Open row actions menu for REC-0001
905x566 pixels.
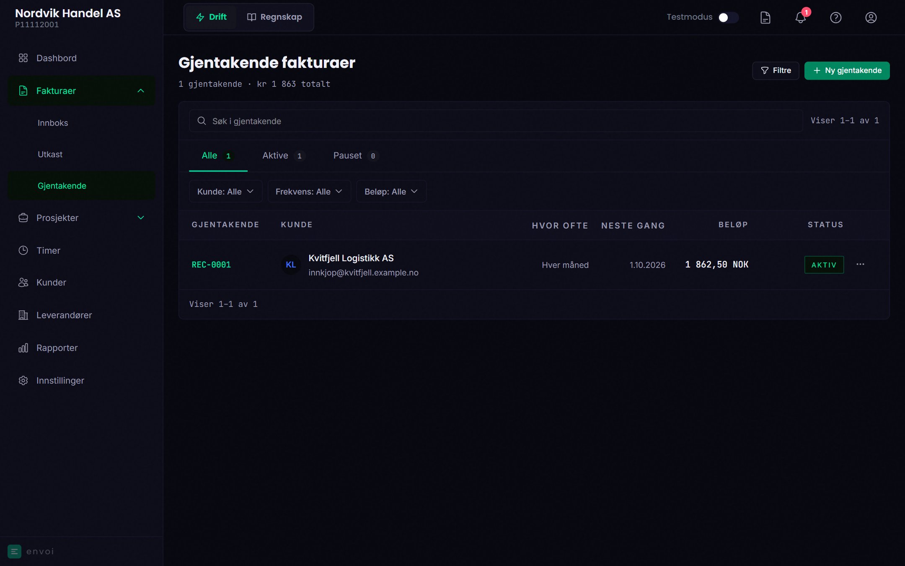(860, 264)
